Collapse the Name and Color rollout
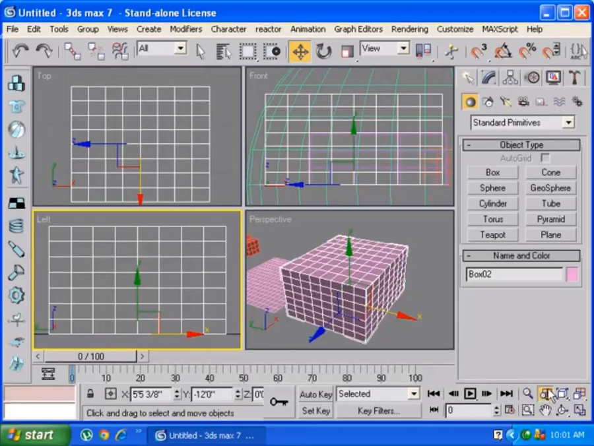 pyautogui.click(x=521, y=256)
